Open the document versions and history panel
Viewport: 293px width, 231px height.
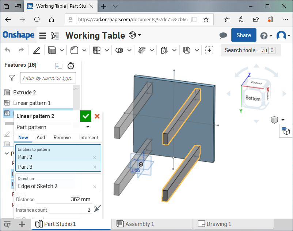[55, 36]
